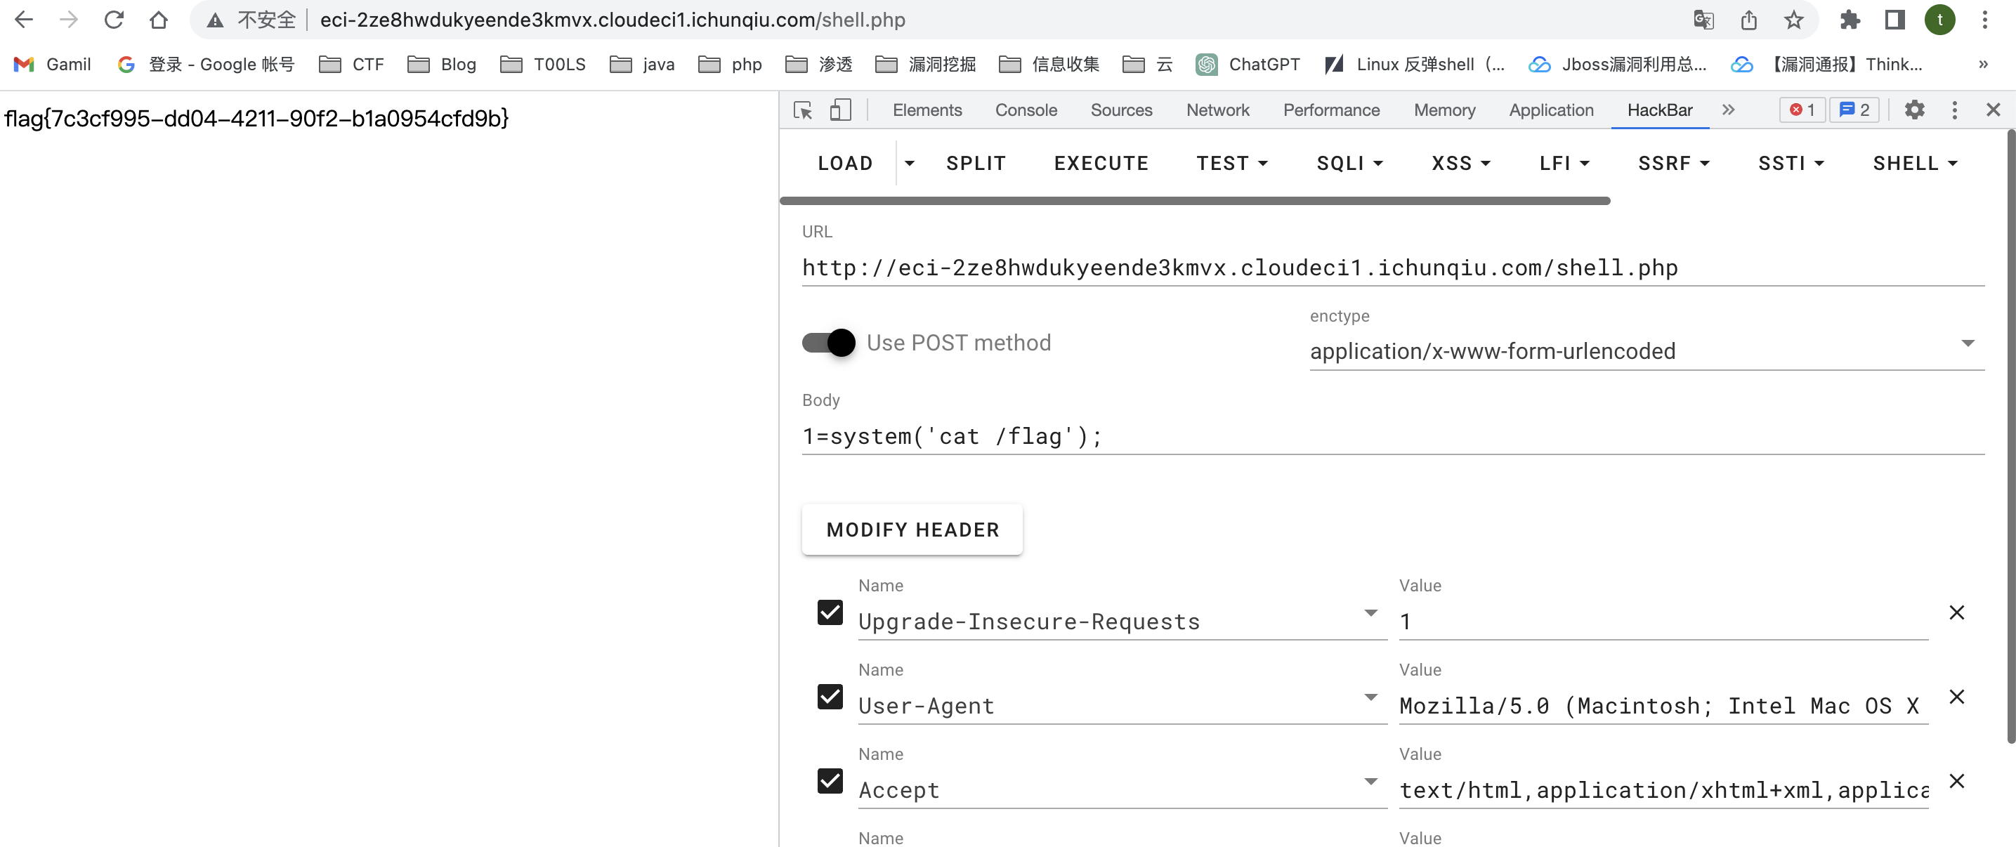The width and height of the screenshot is (2016, 847).
Task: Open the XSS dropdown menu
Action: (x=1460, y=164)
